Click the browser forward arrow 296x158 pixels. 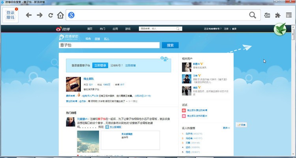[x=39, y=15]
